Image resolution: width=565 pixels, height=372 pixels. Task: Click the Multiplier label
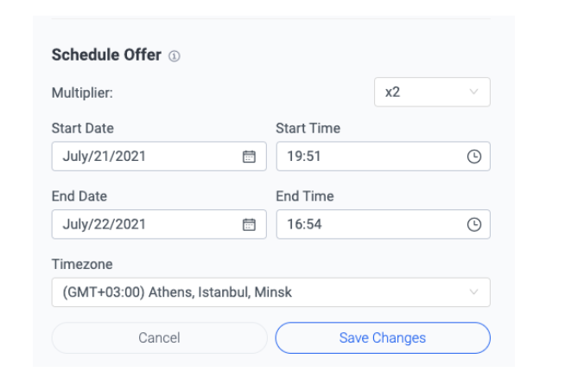[x=82, y=93]
